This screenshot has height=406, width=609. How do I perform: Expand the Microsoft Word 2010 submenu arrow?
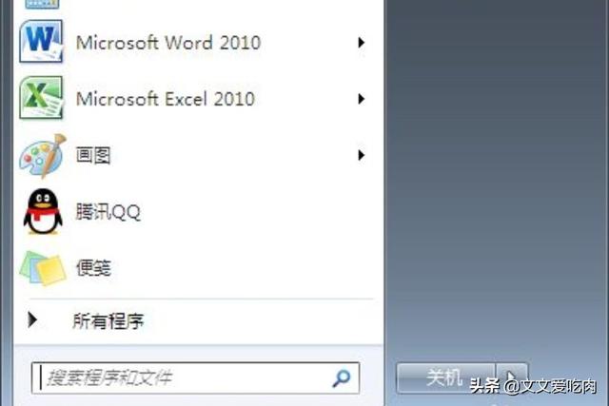pyautogui.click(x=361, y=42)
